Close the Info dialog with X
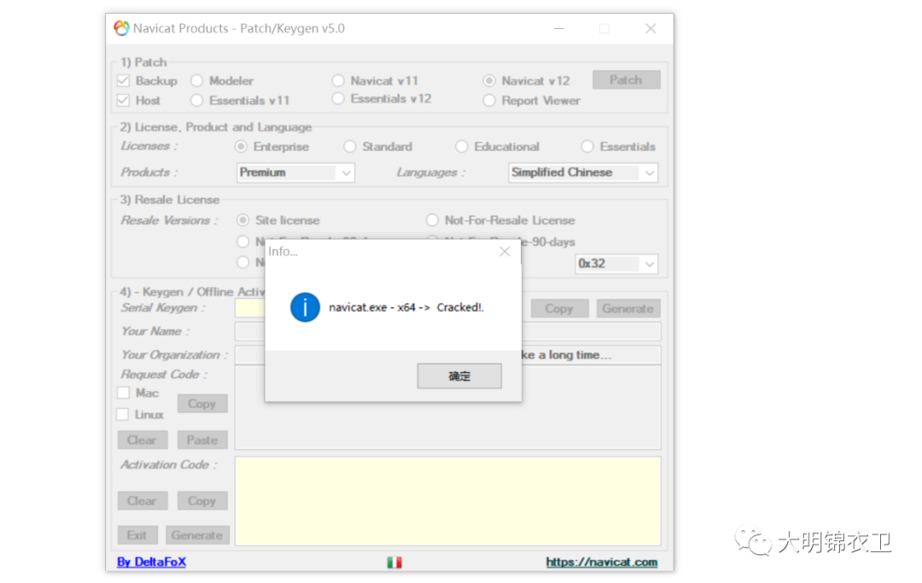 tap(505, 252)
